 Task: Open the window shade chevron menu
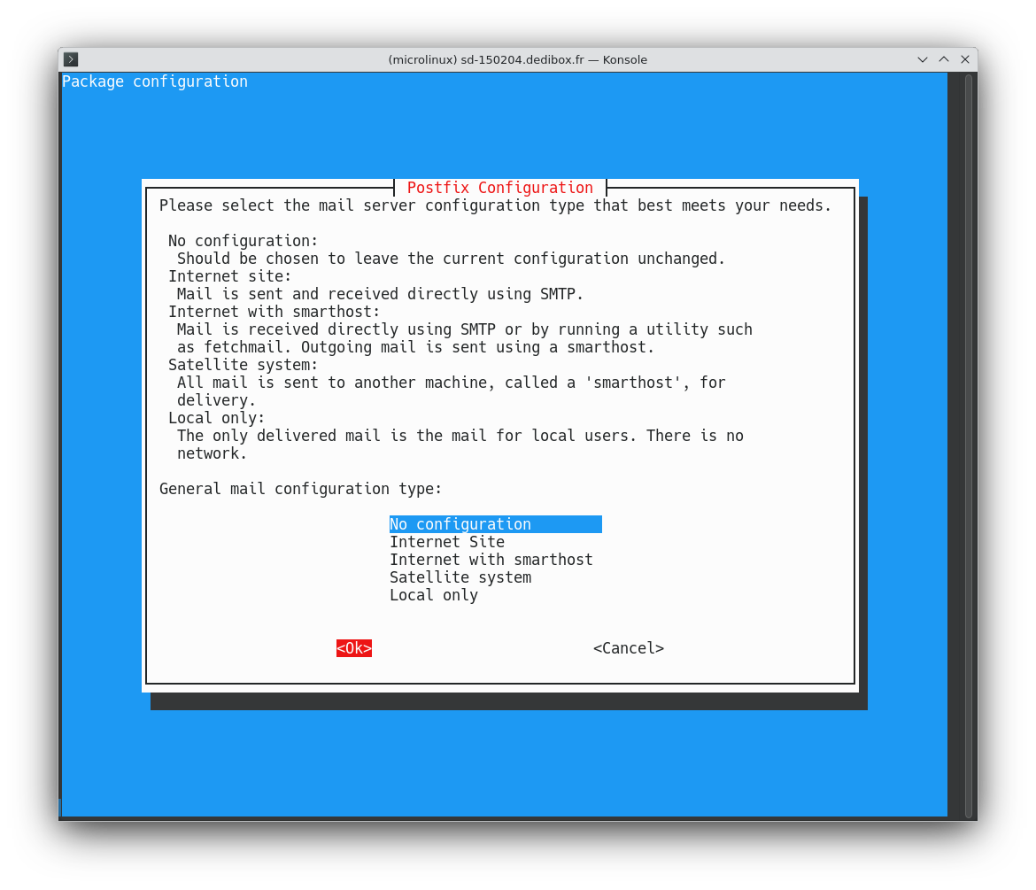pos(922,59)
